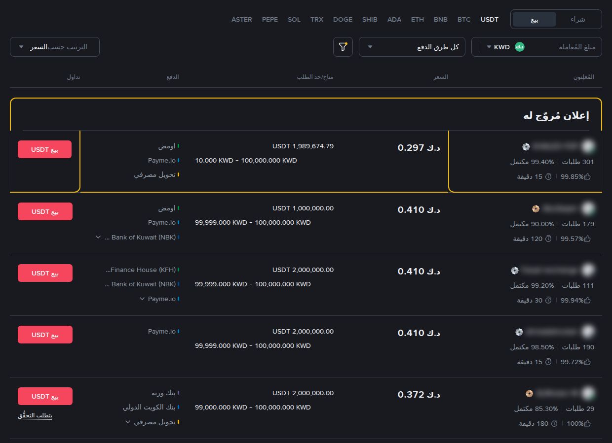Click thumbs-up icon next to 100%
The width and height of the screenshot is (612, 443).
pyautogui.click(x=587, y=423)
